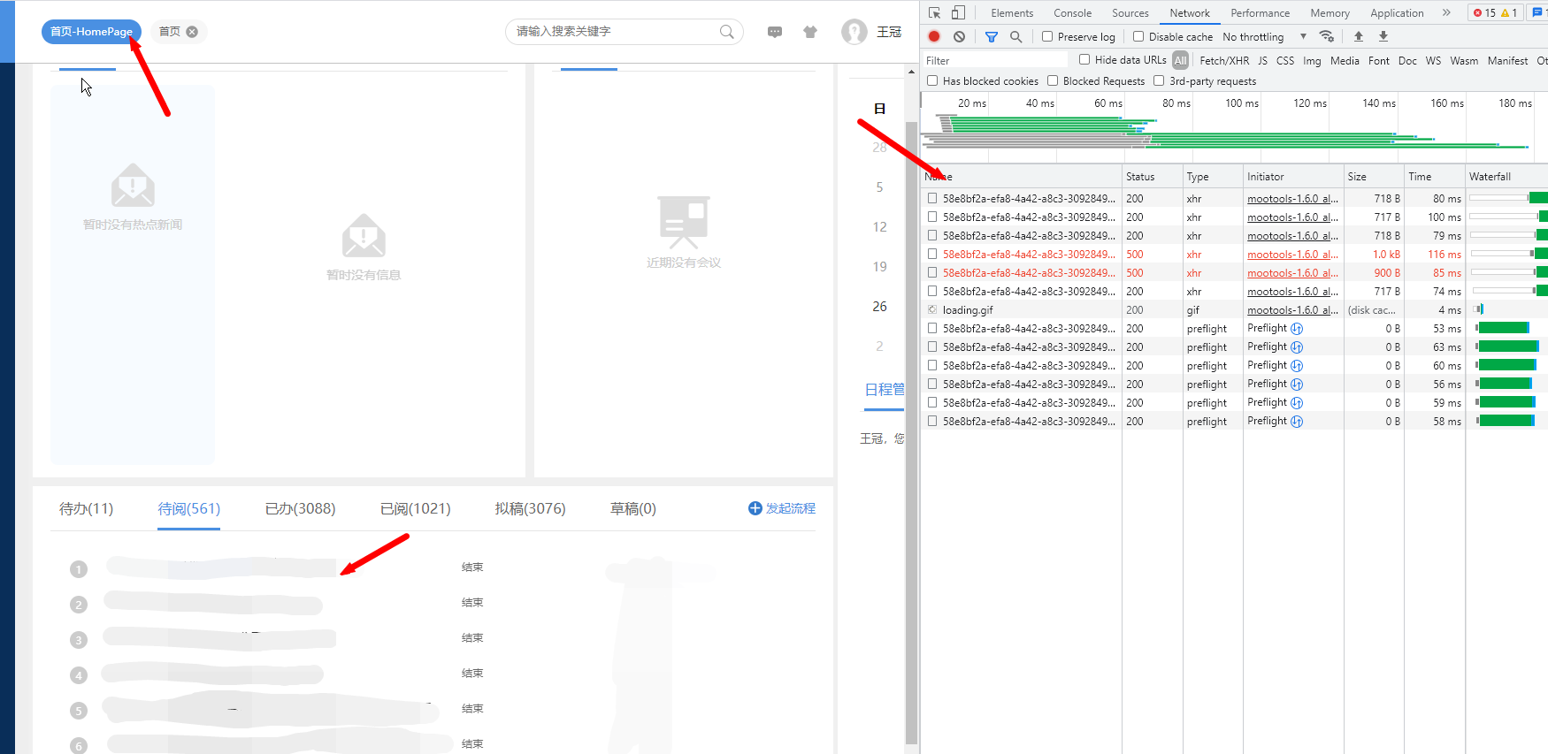Viewport: 1548px width, 754px height.
Task: Filter requests by Fetch/XHR type
Action: coord(1224,60)
